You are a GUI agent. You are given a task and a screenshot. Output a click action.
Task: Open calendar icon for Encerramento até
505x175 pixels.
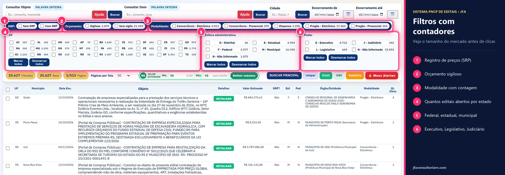(x=392, y=14)
